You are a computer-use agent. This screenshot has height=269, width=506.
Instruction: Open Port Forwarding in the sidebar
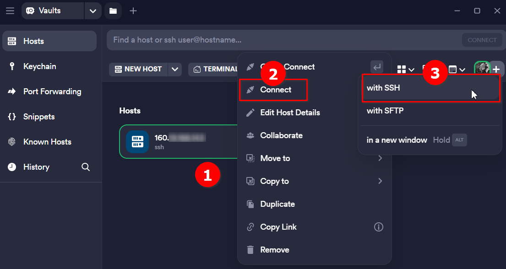click(x=49, y=91)
